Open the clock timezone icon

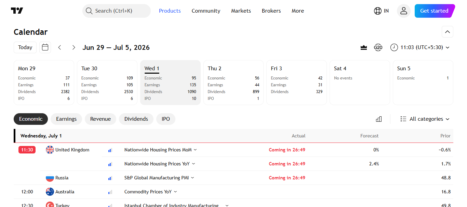pyautogui.click(x=394, y=47)
